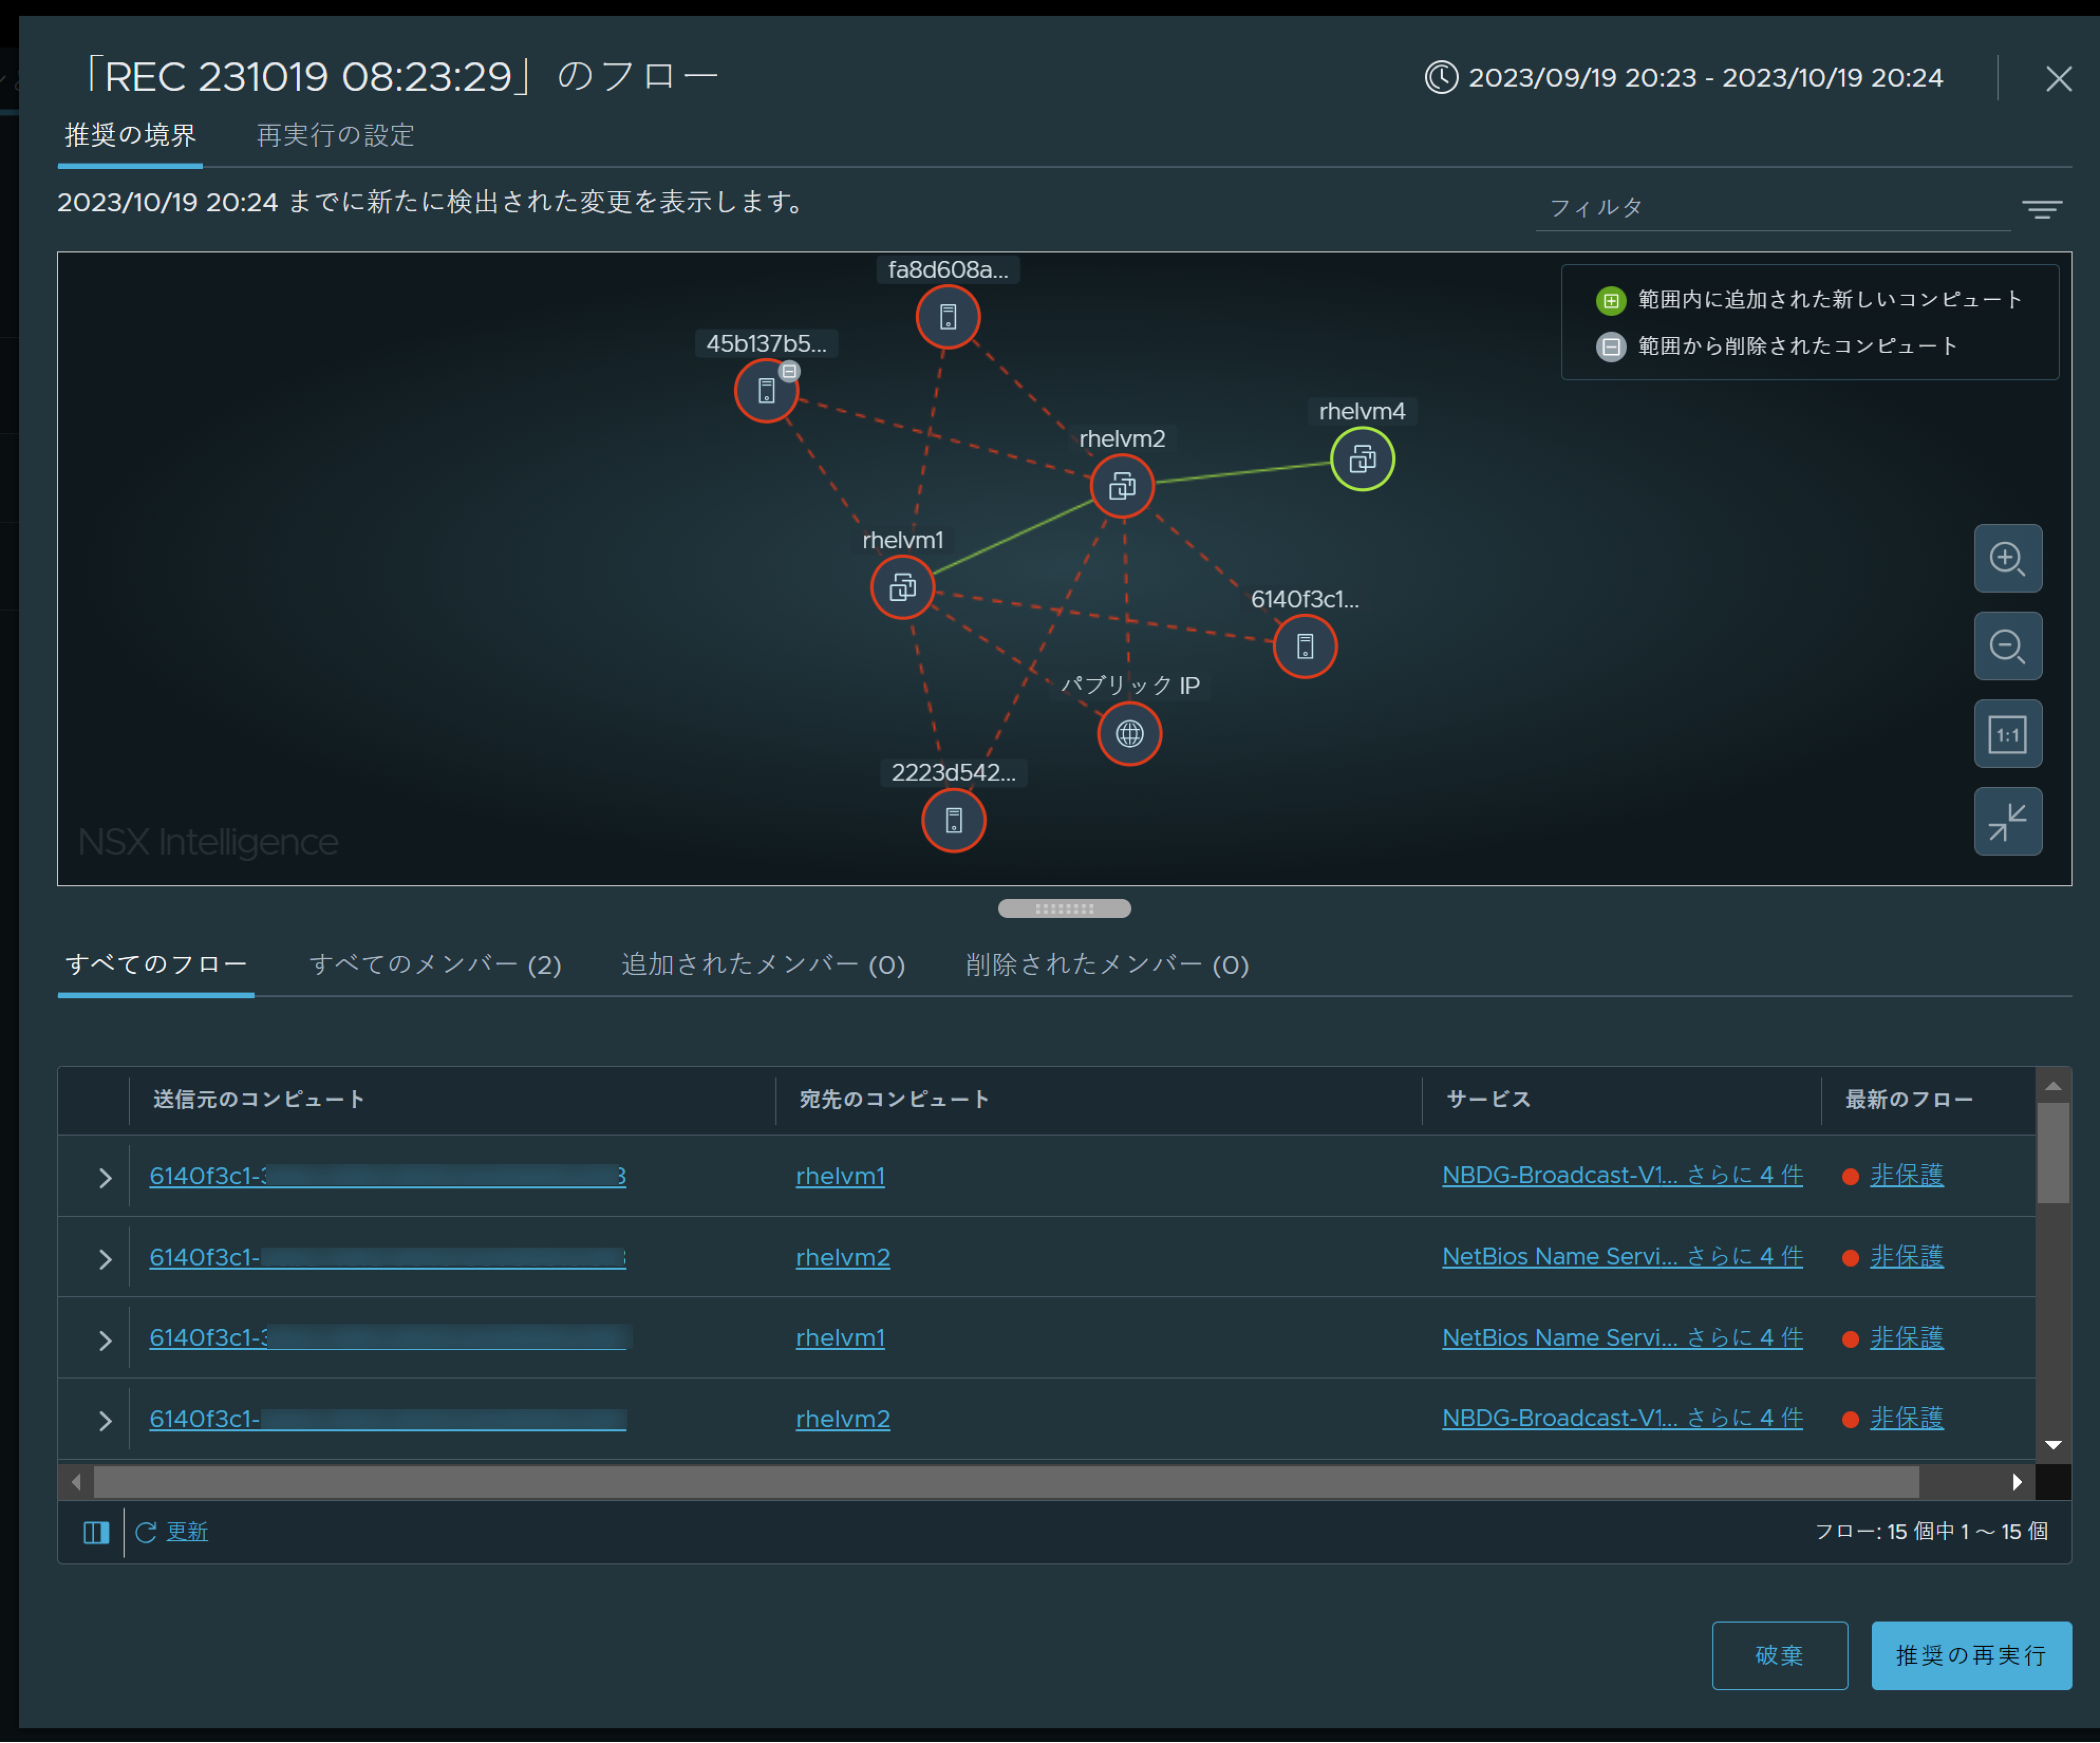Expand third row with rhelvm1 NetBios
This screenshot has height=1743, width=2100.
click(105, 1340)
